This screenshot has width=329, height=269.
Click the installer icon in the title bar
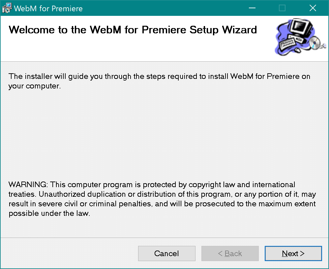click(7, 8)
